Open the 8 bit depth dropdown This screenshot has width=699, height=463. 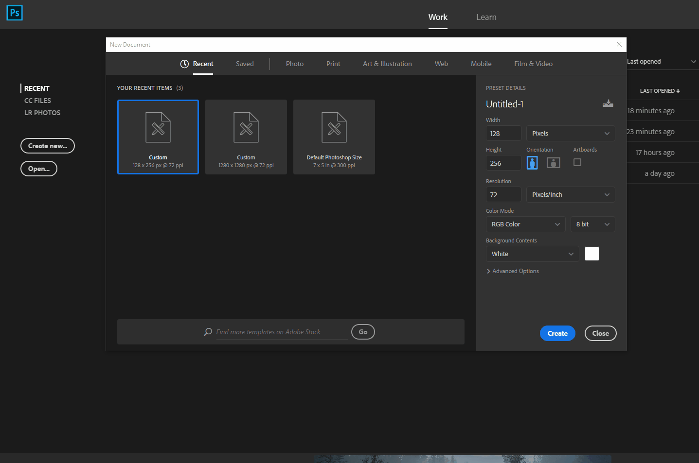[593, 224]
